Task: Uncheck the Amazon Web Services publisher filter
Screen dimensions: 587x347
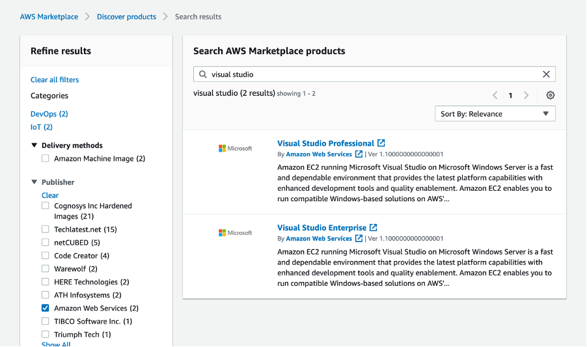Action: tap(46, 308)
